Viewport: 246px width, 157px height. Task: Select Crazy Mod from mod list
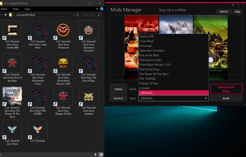174,41
